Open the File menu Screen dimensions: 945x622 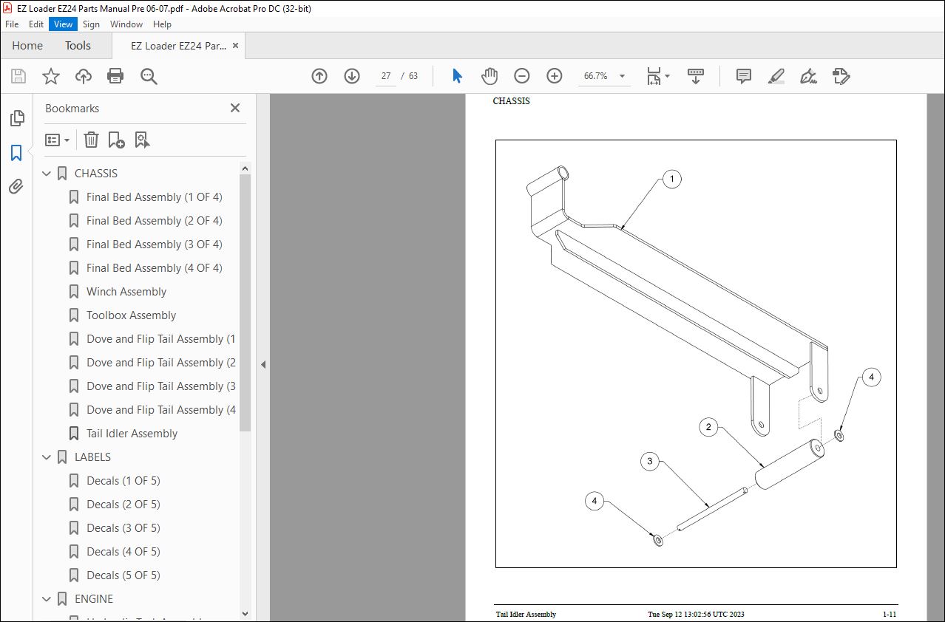pos(12,24)
